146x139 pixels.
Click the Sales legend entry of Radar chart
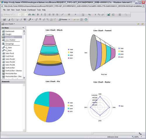tap(121, 106)
